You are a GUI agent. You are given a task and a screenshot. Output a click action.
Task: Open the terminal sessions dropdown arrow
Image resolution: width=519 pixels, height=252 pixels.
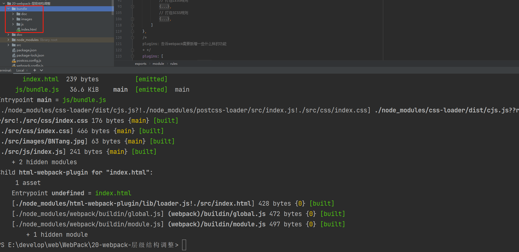[x=41, y=70]
